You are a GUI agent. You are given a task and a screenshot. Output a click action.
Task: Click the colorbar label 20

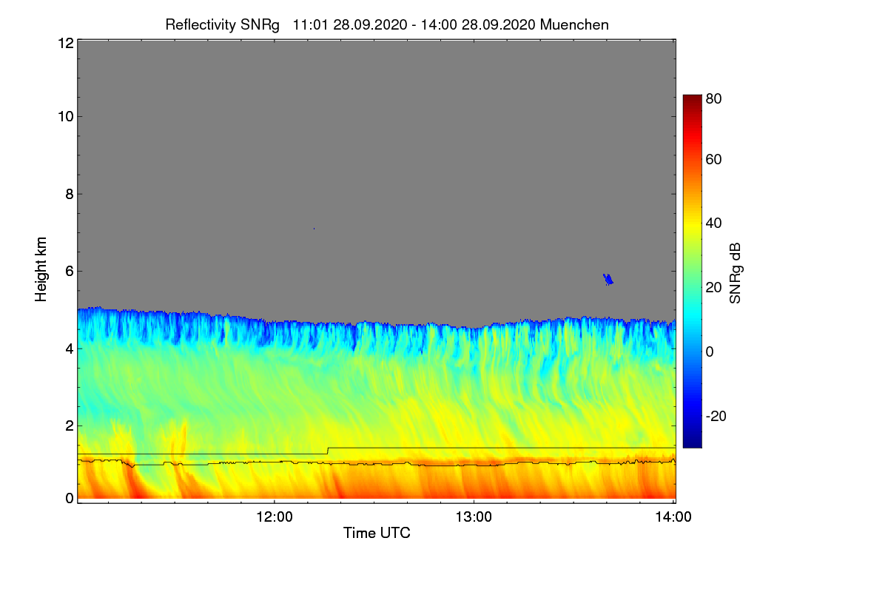pyautogui.click(x=713, y=287)
